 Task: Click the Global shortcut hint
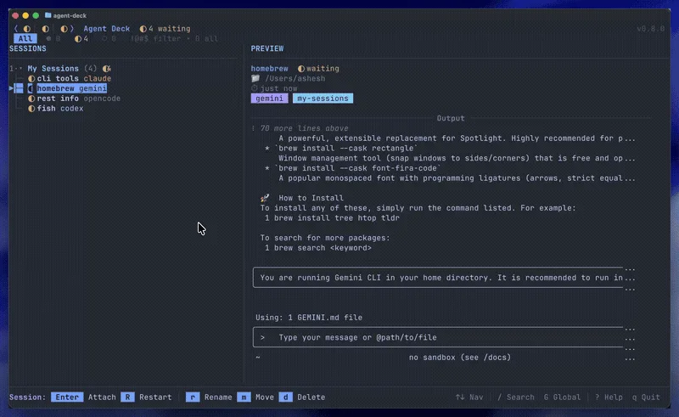(x=562, y=397)
